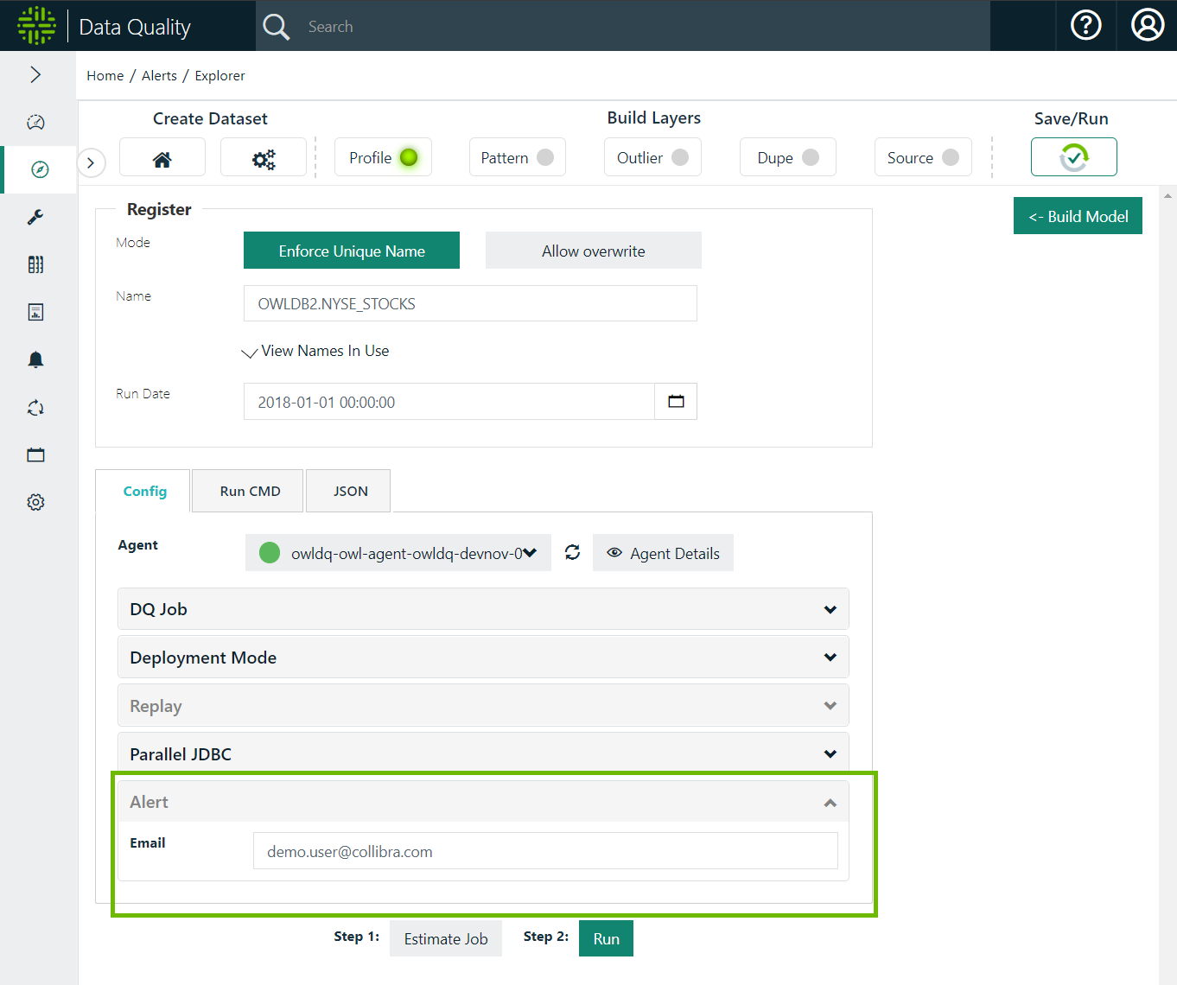The image size is (1177, 985).
Task: Click the Email input field
Action: pyautogui.click(x=545, y=851)
